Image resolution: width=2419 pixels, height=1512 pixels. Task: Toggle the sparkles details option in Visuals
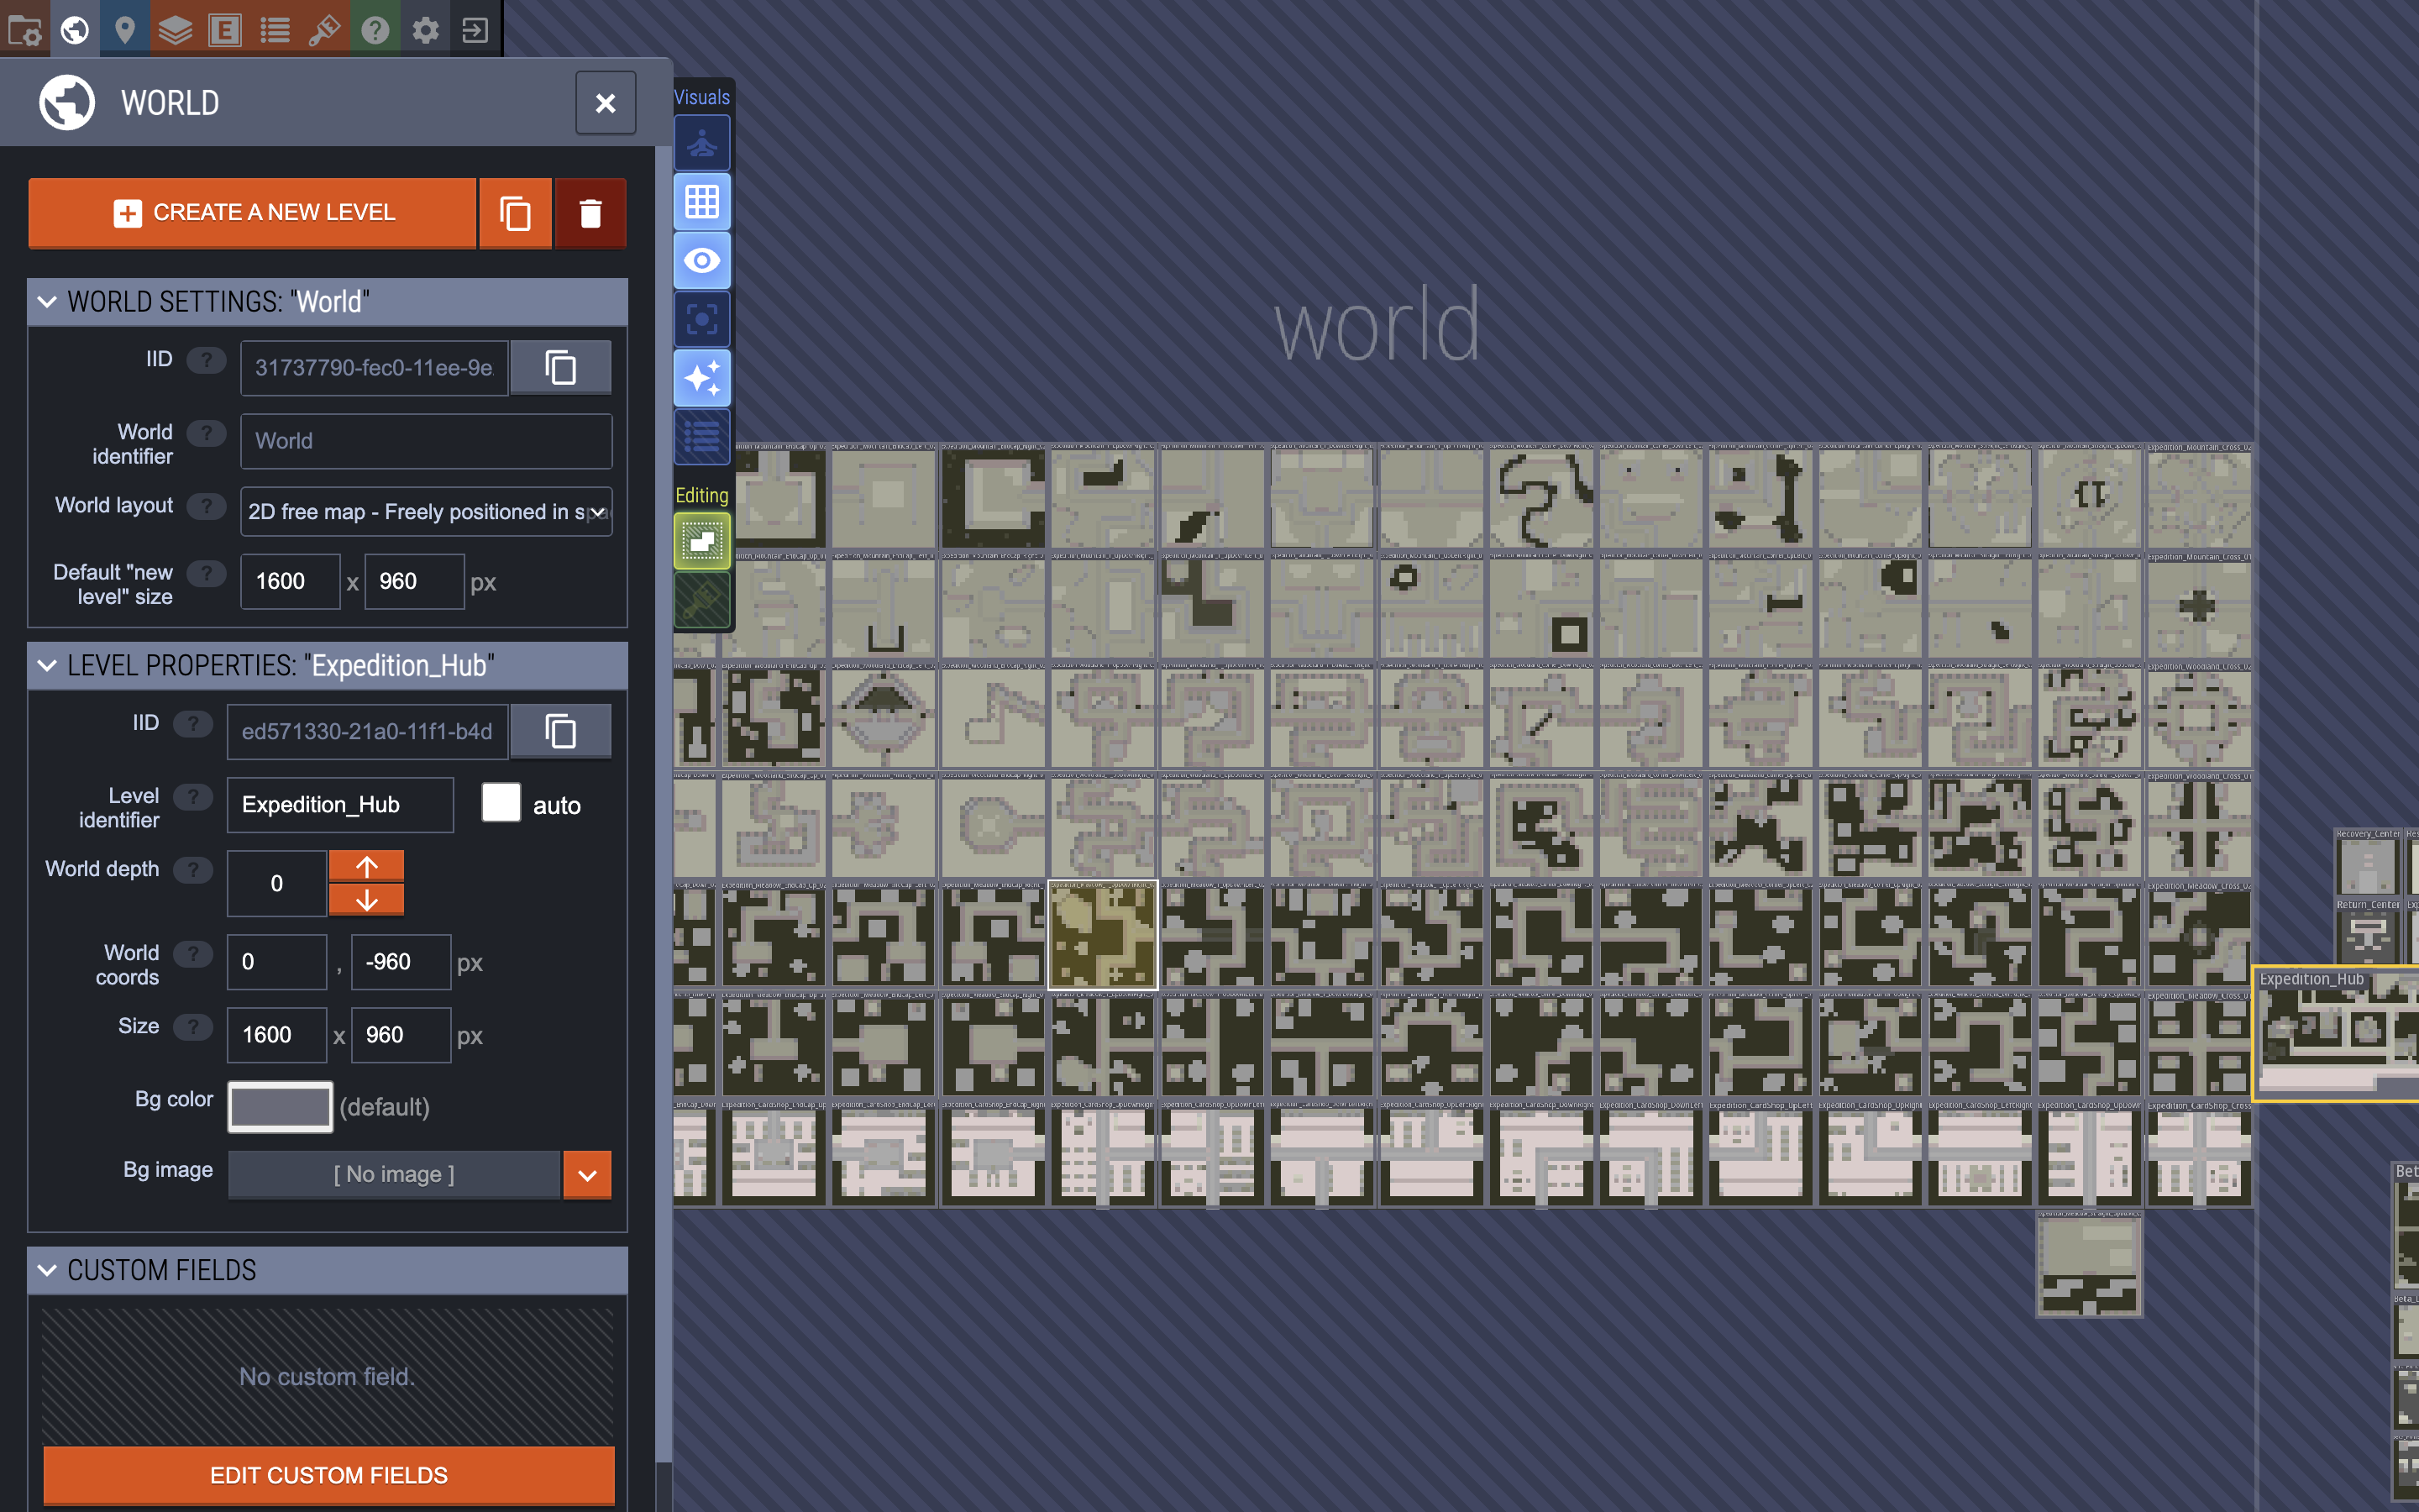[701, 378]
